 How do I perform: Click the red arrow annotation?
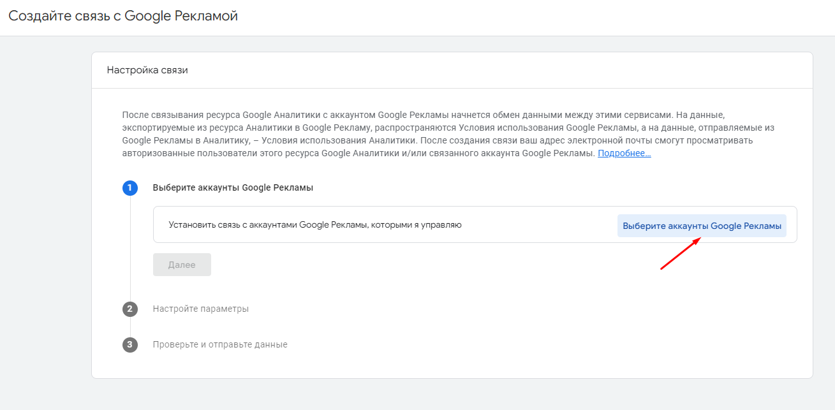coord(681,254)
